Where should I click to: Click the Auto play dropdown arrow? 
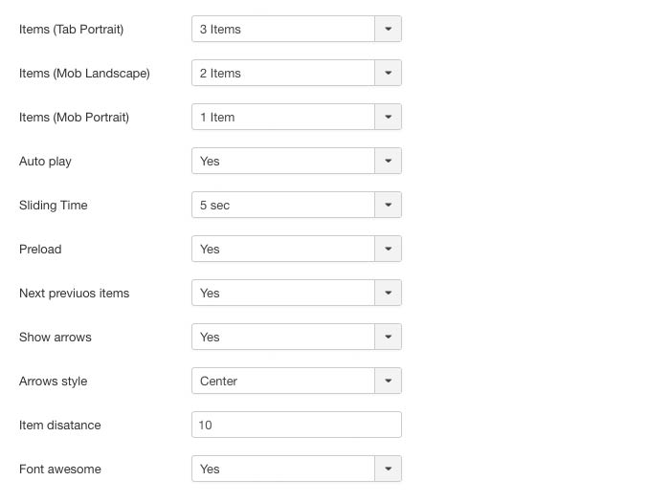tap(388, 161)
